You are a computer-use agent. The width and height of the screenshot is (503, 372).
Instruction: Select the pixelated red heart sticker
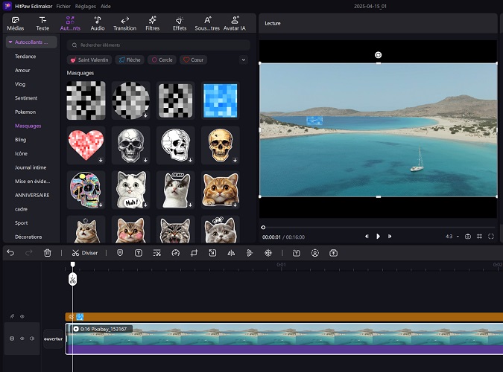click(86, 145)
